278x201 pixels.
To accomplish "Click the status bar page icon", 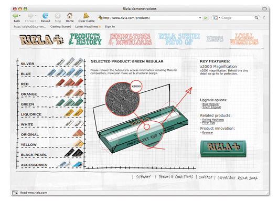I will coord(15,193).
